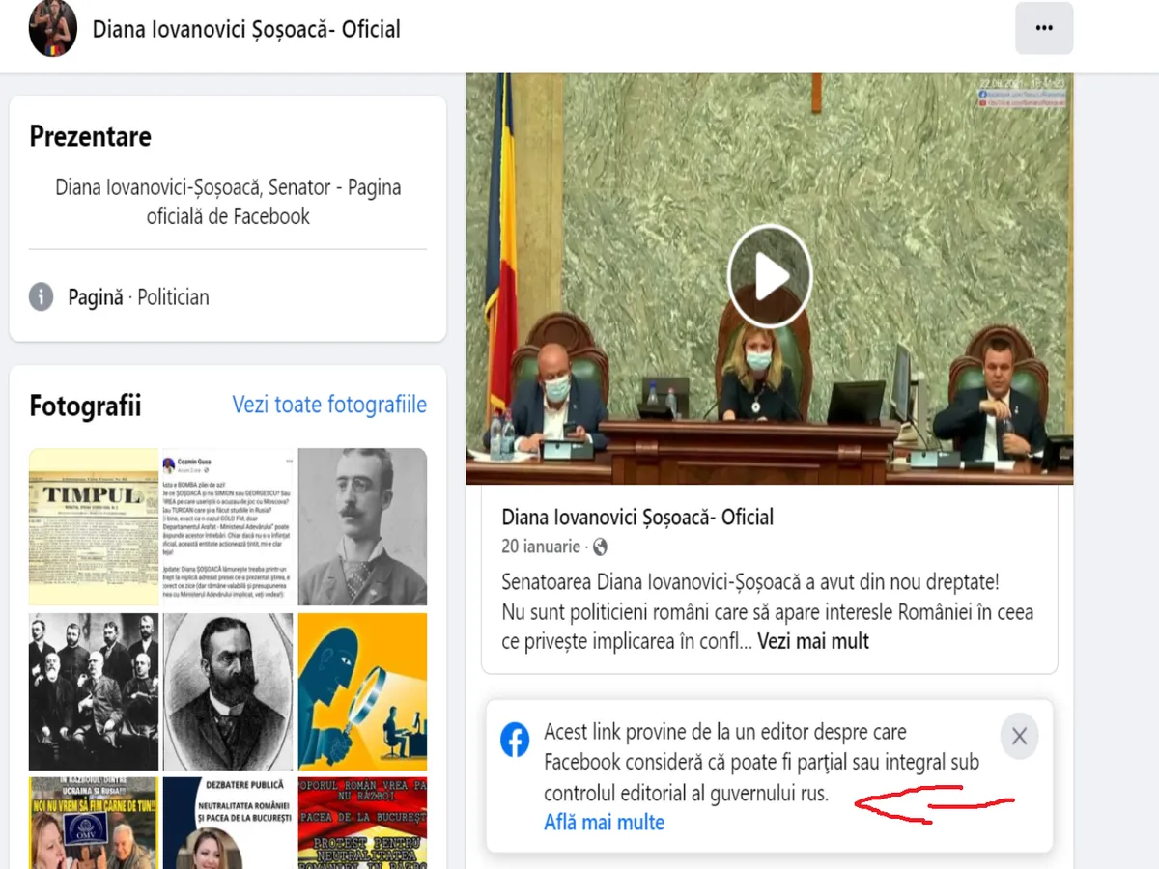Open the Cozmin Gusa post screenshot photo
Viewport: 1159px width, 869px height.
pos(227,526)
